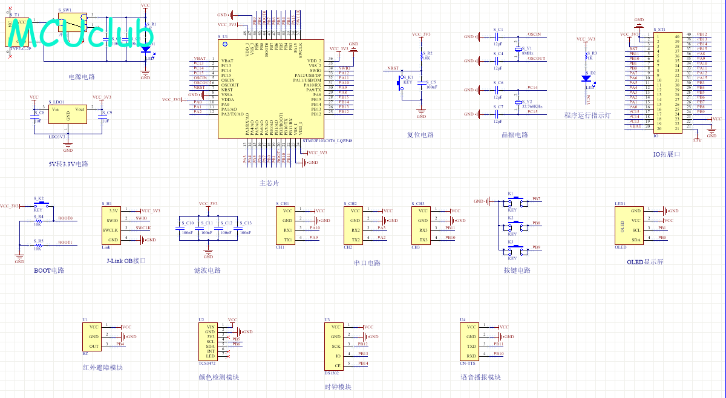Click the 主芯片 section title

[x=269, y=183]
